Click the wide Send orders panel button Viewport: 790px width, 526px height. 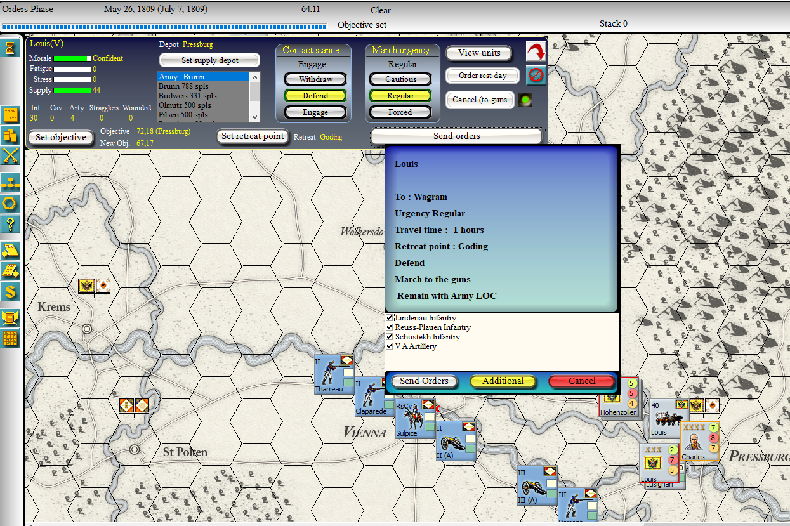[x=457, y=136]
